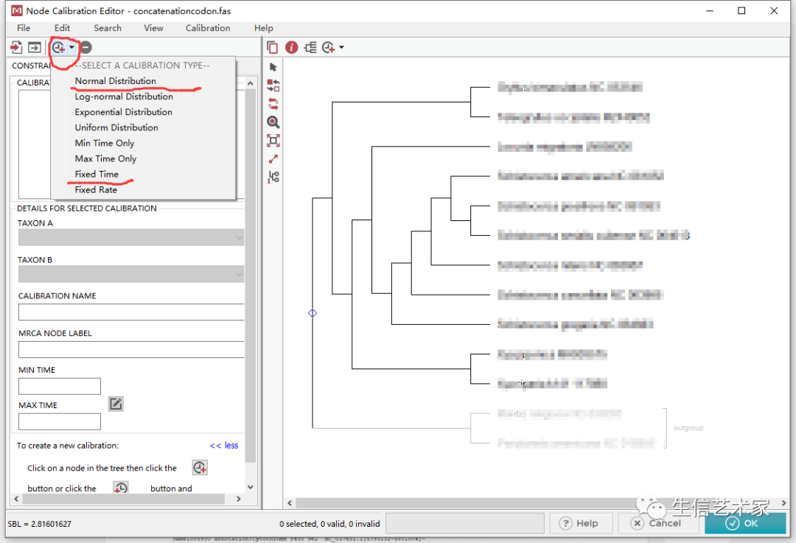Open the calibration type dropdown arrow
The height and width of the screenshot is (543, 796).
click(72, 46)
